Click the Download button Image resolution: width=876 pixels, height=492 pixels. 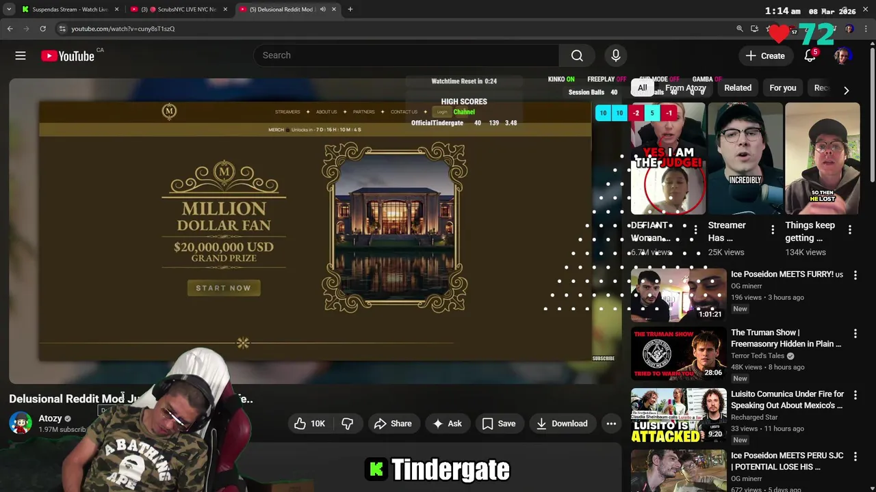point(562,424)
